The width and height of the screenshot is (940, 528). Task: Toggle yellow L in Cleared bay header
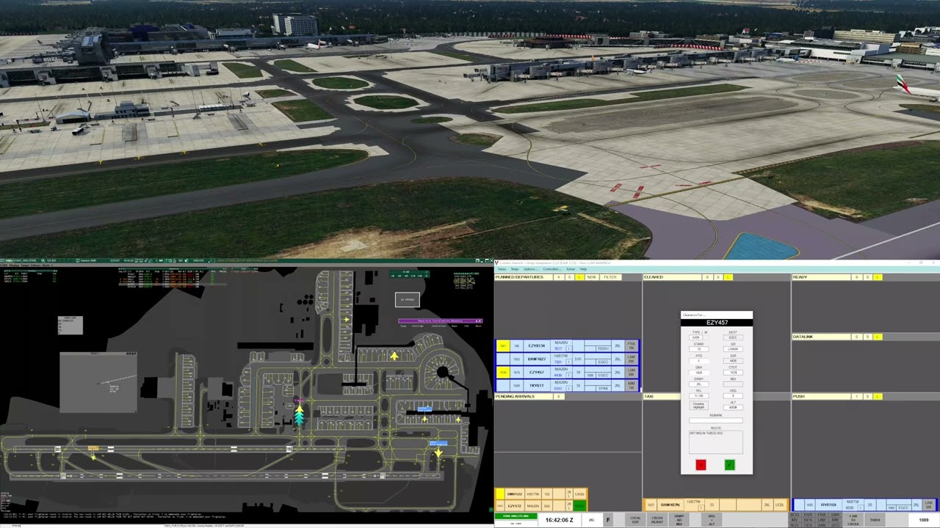click(x=728, y=277)
